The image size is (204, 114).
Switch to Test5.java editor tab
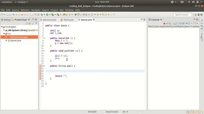pos(67,20)
